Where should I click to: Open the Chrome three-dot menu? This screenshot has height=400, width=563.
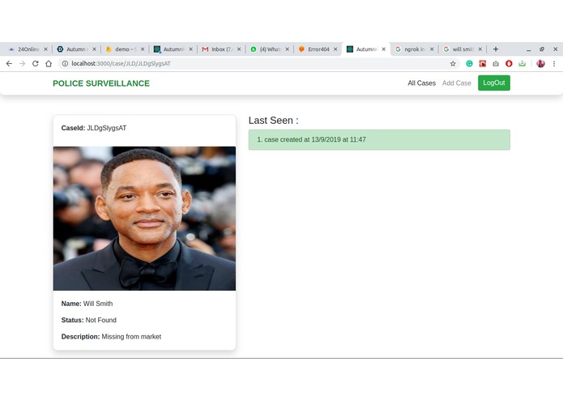[x=554, y=63]
